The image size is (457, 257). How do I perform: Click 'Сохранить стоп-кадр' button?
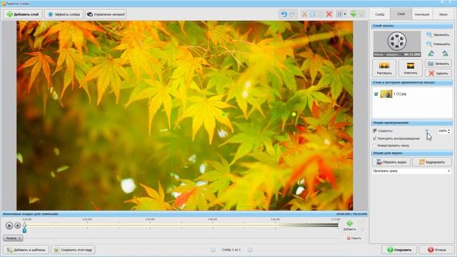(73, 250)
